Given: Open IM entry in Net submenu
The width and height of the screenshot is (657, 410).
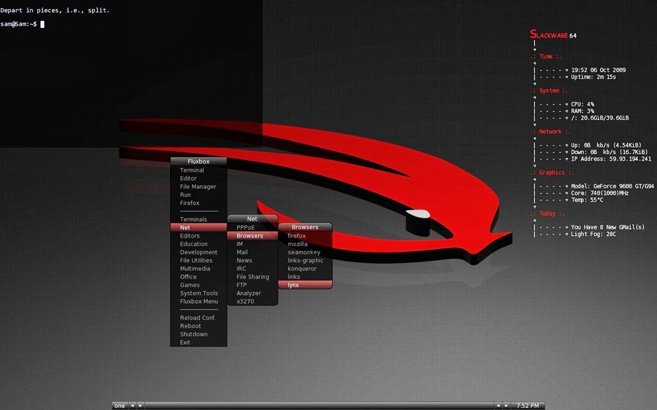Looking at the screenshot, I should point(253,244).
